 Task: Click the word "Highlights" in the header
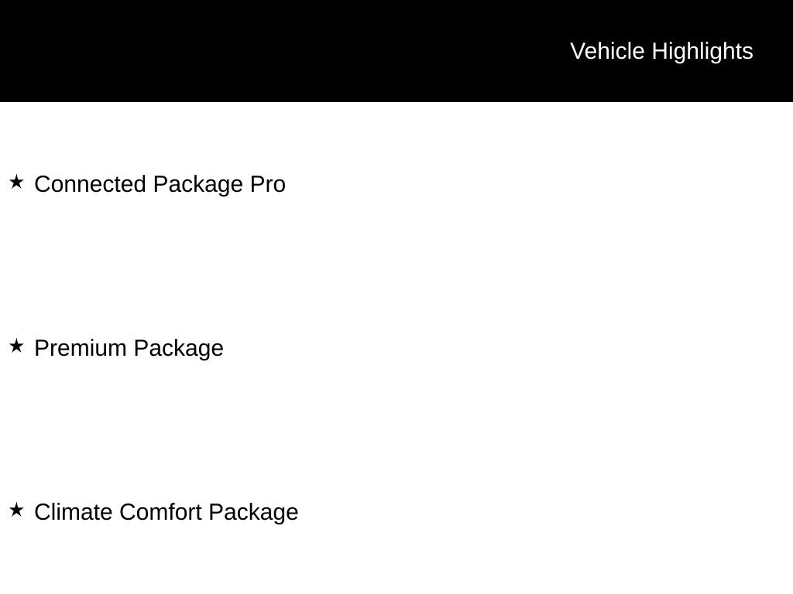[x=702, y=51]
